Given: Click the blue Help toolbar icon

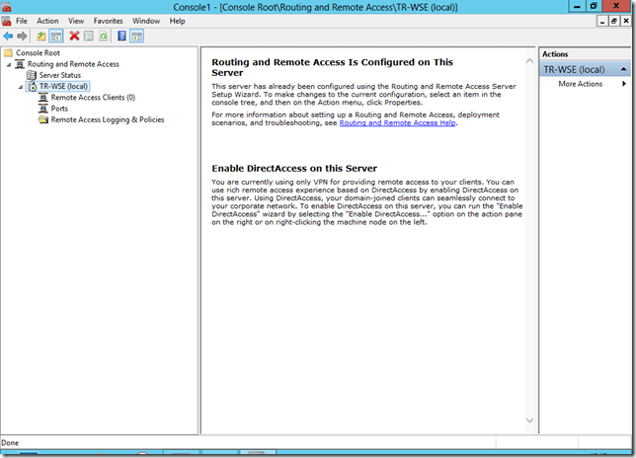Looking at the screenshot, I should point(121,36).
